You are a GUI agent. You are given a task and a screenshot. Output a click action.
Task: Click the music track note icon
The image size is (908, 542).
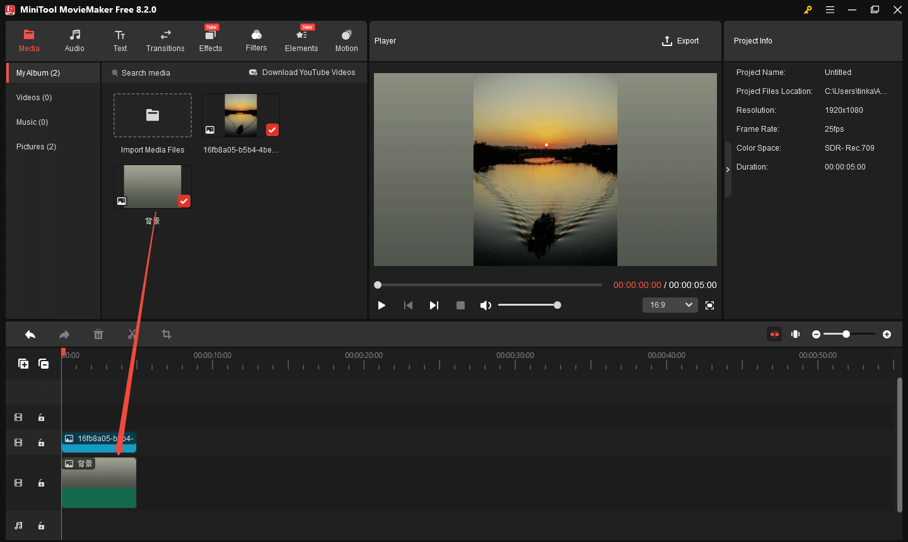tap(18, 526)
